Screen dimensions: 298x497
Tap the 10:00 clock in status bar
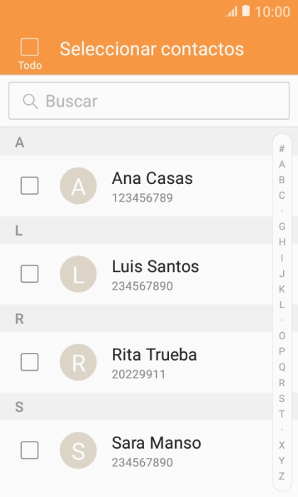coord(272,12)
